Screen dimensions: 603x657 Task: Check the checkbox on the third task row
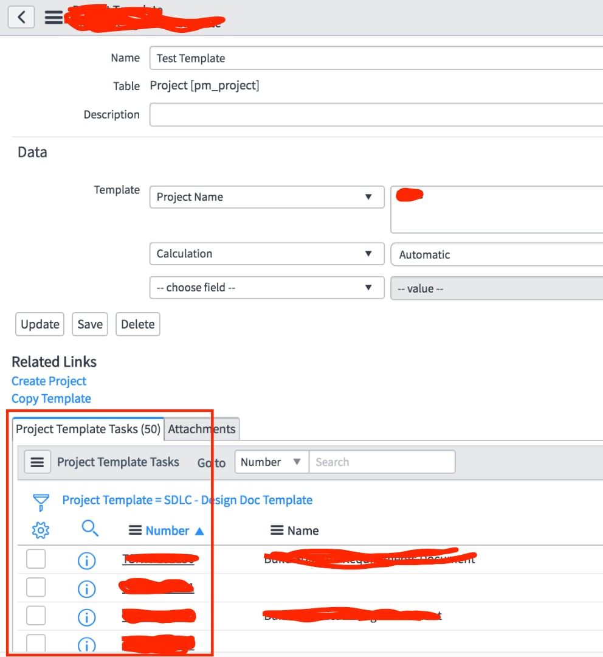pos(35,615)
